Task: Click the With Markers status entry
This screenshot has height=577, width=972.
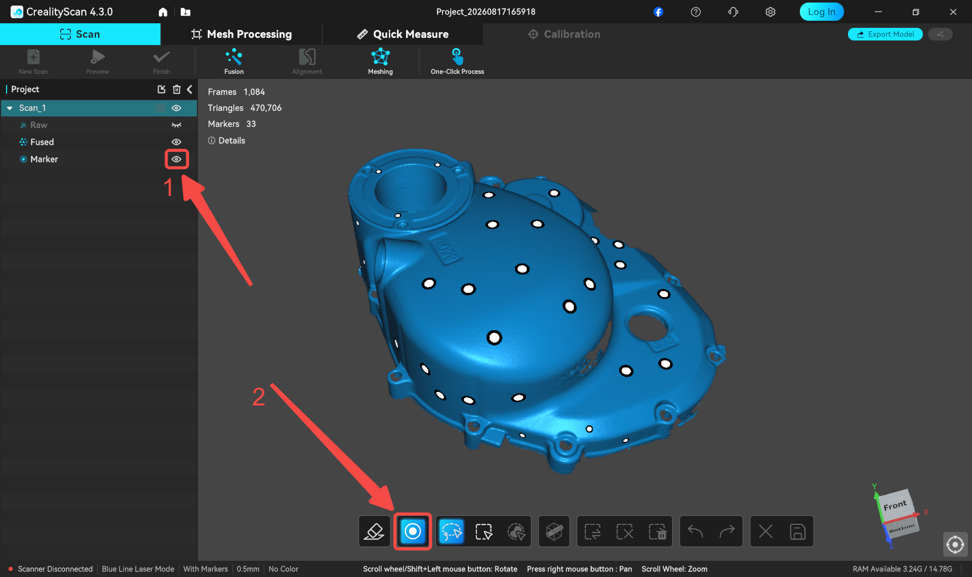Action: (206, 569)
